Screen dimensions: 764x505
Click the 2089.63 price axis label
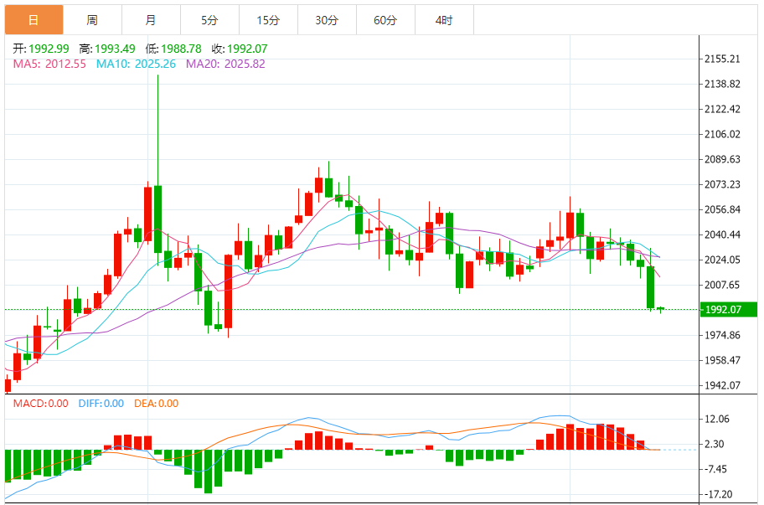[x=722, y=159]
